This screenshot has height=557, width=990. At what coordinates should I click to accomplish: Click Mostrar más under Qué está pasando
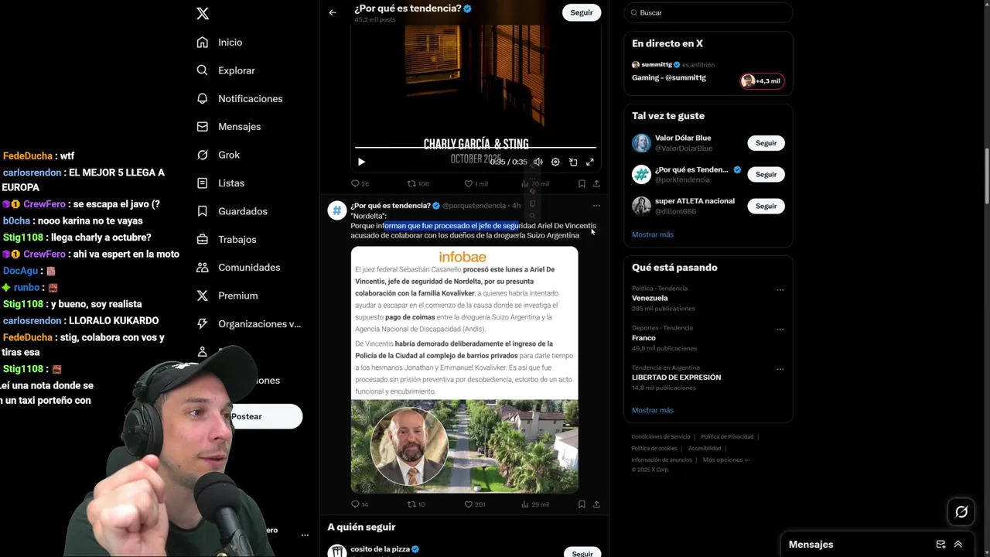[653, 410]
